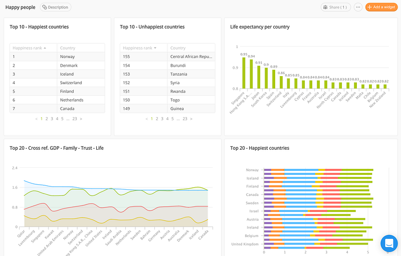Click the Add a widget button
This screenshot has width=401, height=256.
point(381,7)
